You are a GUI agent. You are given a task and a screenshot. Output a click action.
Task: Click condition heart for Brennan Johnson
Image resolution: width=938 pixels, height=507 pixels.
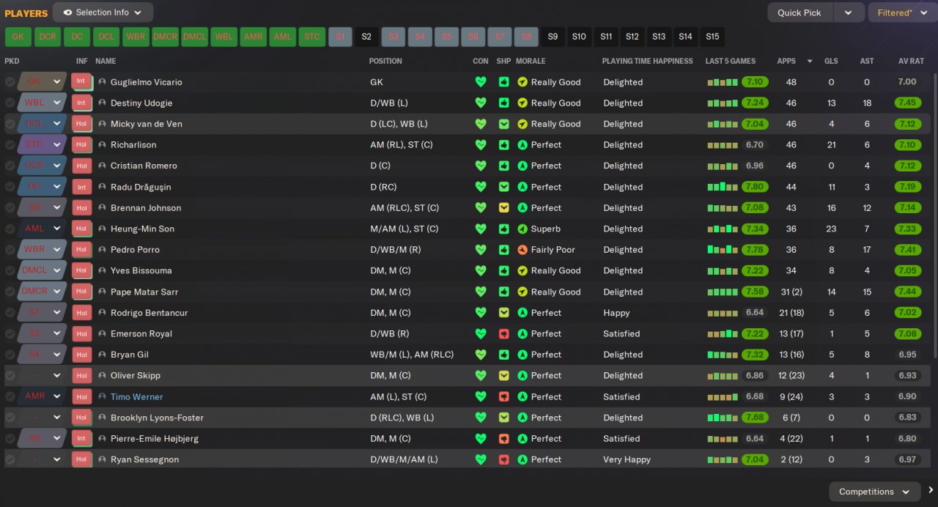pos(481,208)
